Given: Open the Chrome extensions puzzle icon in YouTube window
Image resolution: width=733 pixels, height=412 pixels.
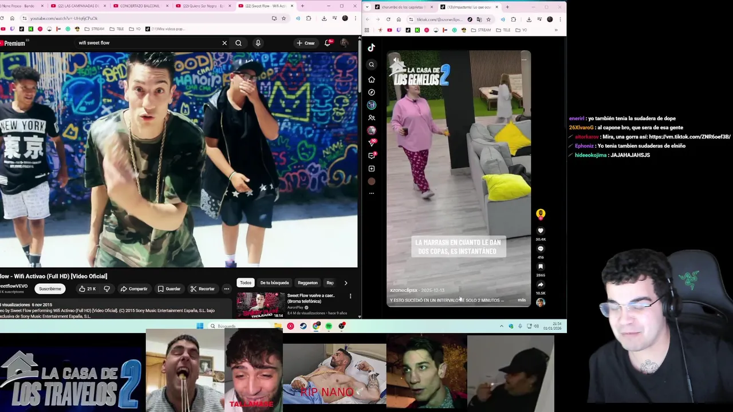Looking at the screenshot, I should 309,18.
